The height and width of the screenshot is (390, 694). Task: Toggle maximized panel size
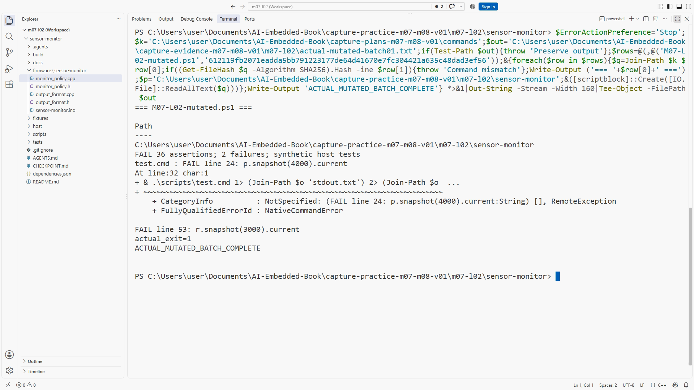tap(677, 19)
